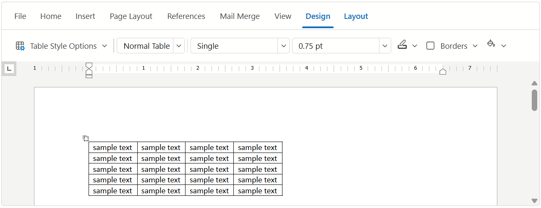Click first-row last-column sample text cell
The image size is (541, 208).
click(258, 147)
